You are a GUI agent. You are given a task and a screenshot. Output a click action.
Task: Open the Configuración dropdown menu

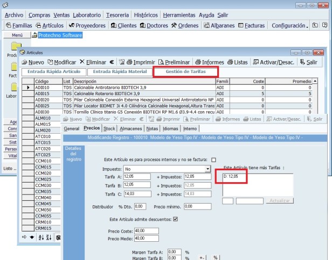tap(291, 25)
